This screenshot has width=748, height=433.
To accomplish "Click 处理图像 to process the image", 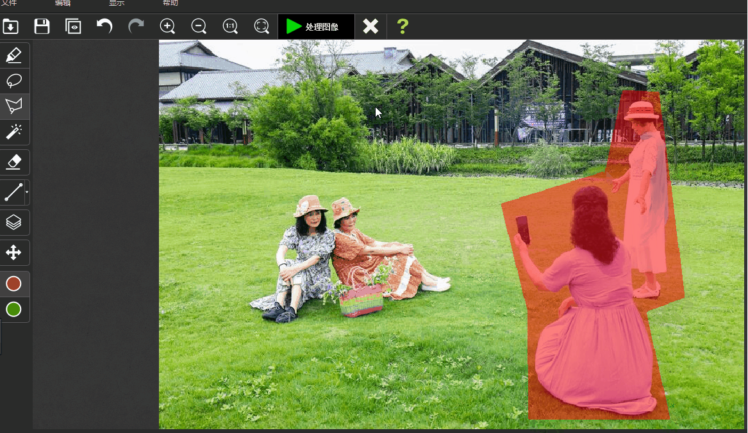I will 316,26.
